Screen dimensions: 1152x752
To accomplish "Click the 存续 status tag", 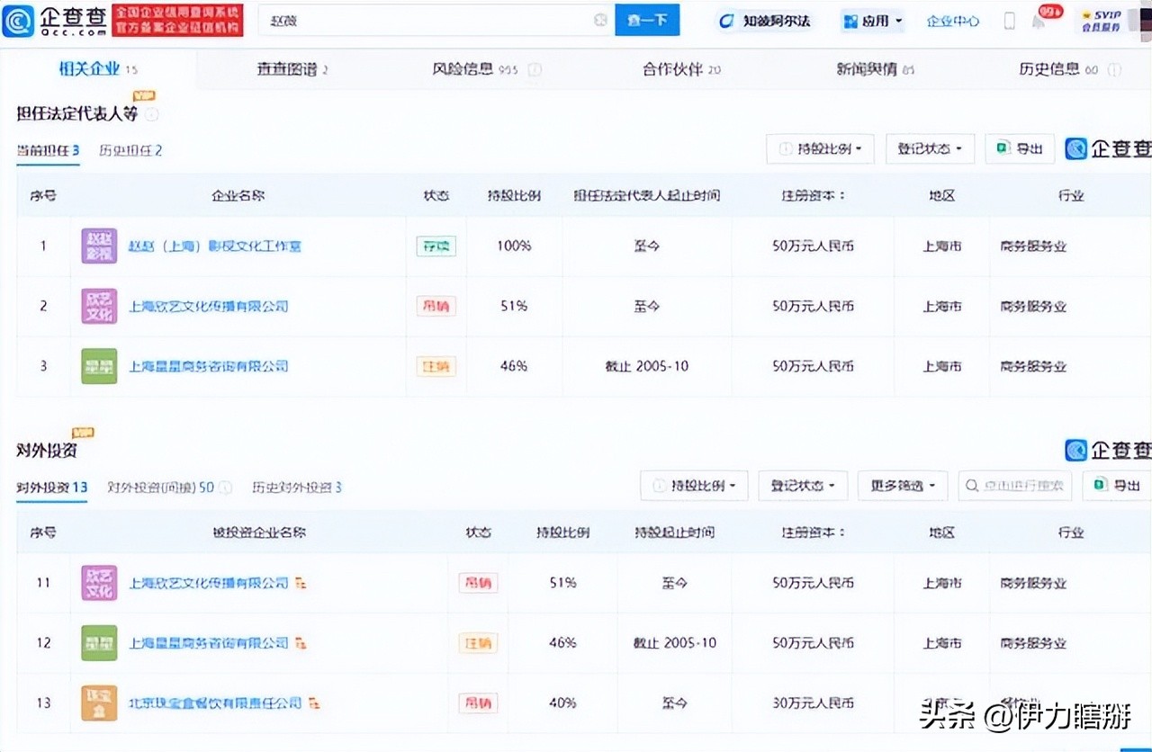I will coord(436,245).
